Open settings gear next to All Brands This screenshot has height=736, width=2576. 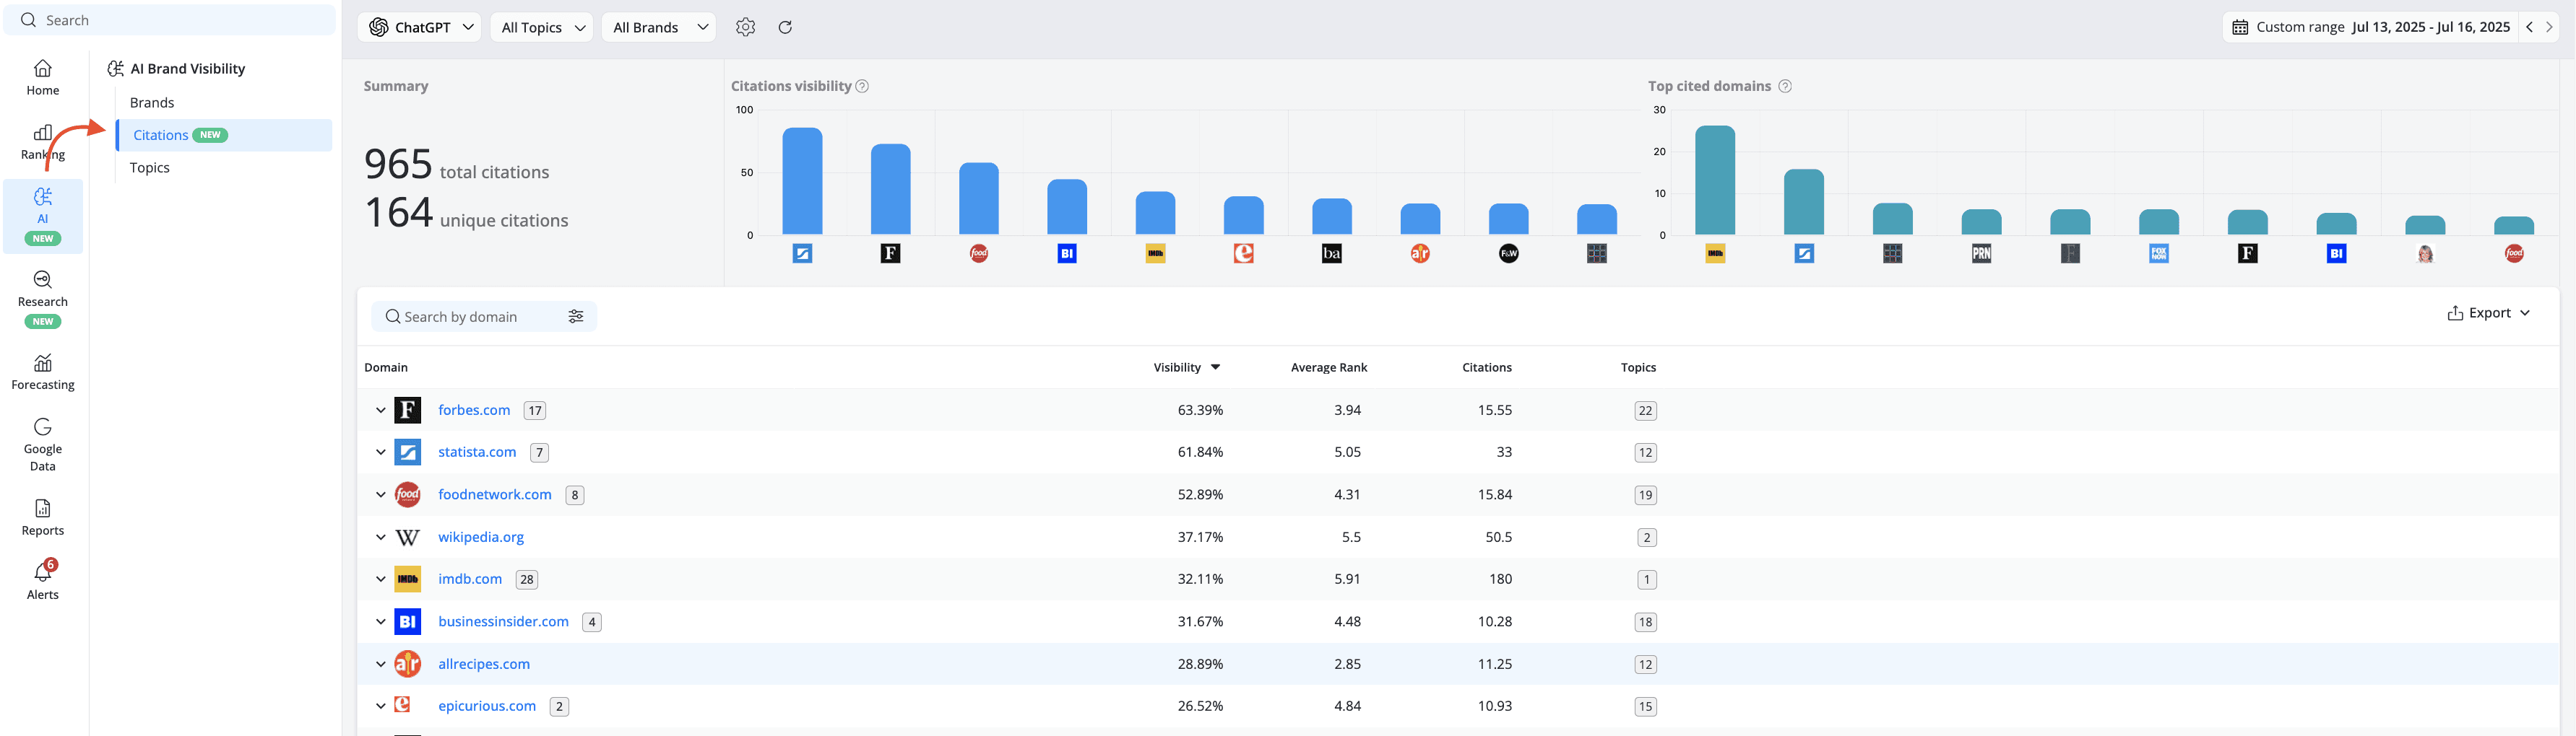click(x=745, y=27)
